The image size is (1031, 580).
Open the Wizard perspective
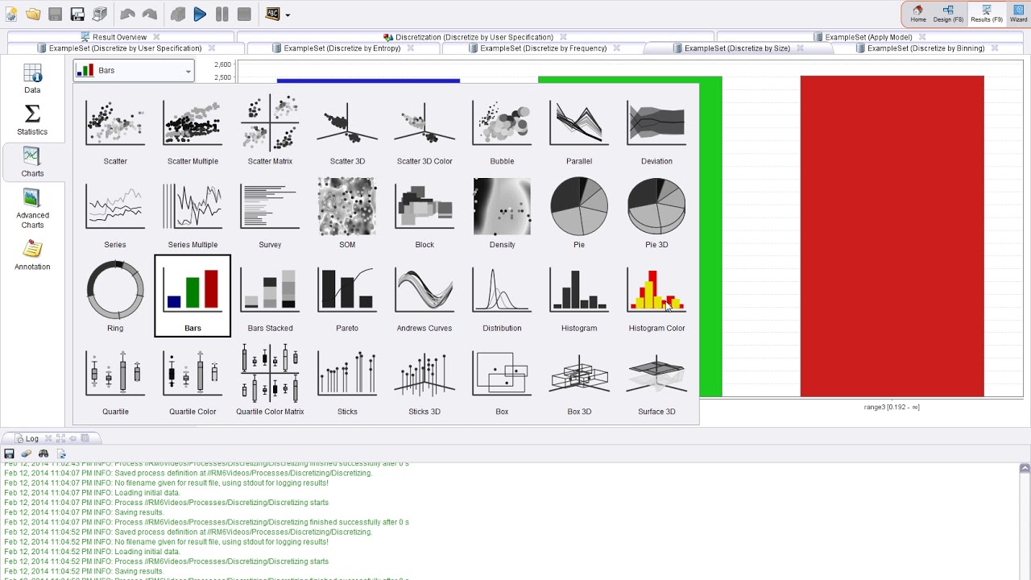tap(1018, 14)
